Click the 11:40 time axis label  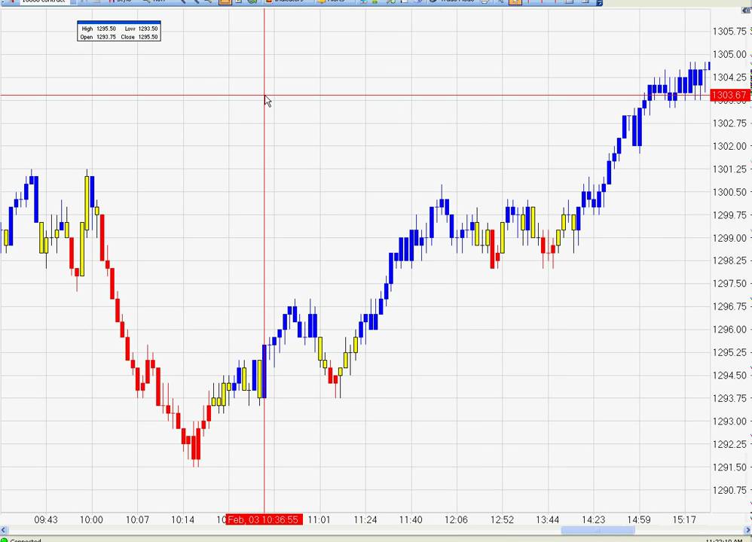coord(411,520)
